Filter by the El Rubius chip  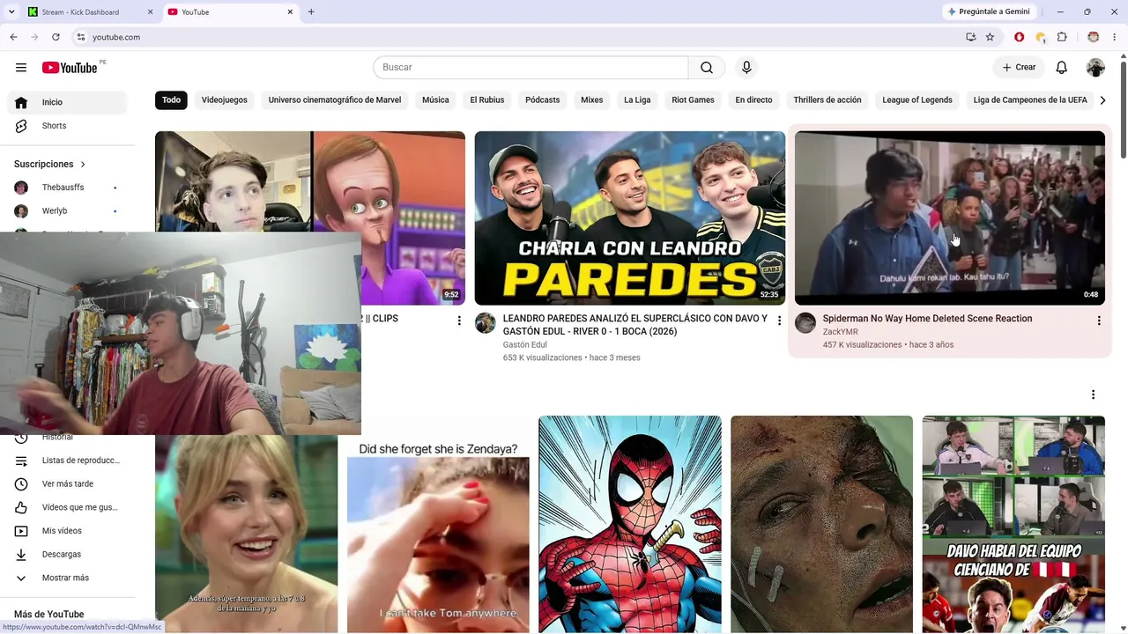pos(487,100)
